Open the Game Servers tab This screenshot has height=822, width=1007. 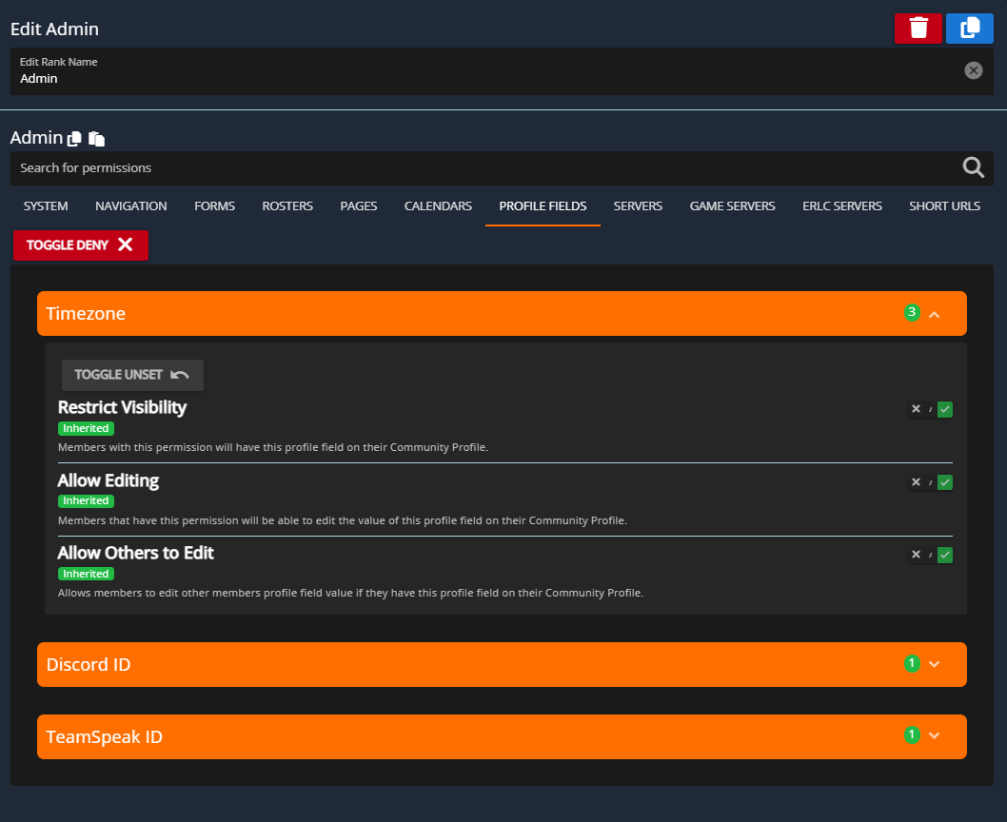[x=732, y=206]
